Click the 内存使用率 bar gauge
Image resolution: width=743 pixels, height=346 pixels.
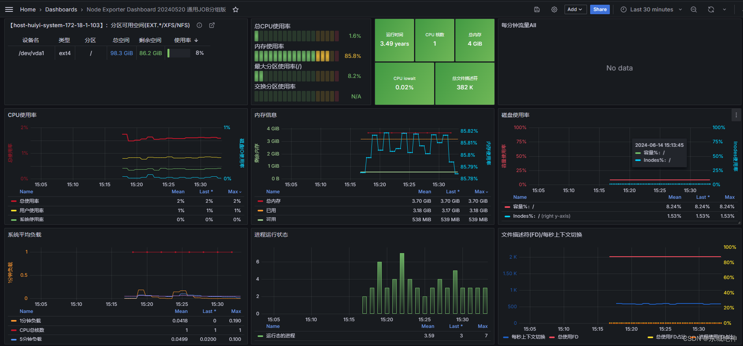click(297, 56)
